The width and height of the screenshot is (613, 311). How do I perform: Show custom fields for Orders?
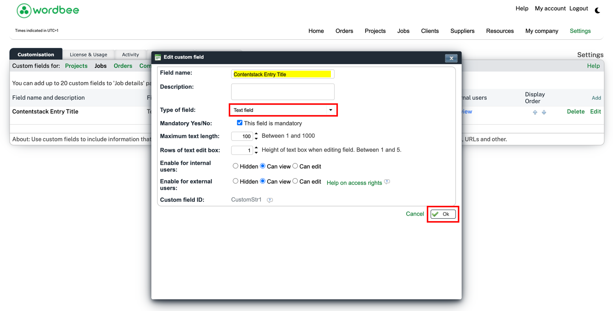[123, 66]
